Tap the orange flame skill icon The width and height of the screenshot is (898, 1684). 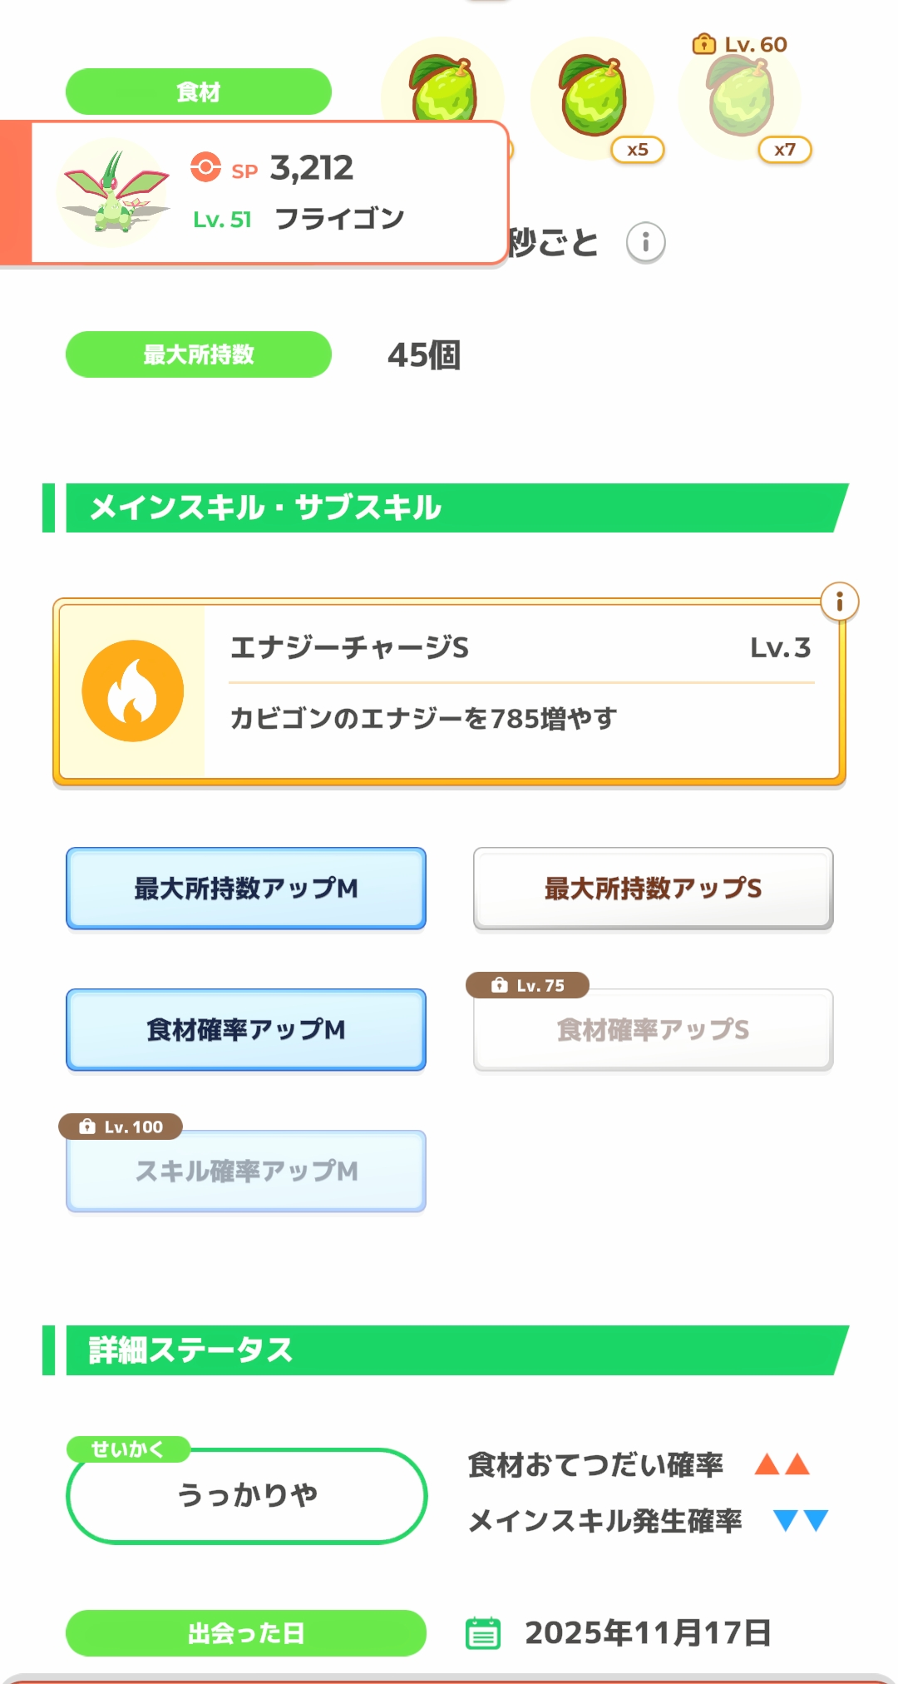pyautogui.click(x=133, y=691)
